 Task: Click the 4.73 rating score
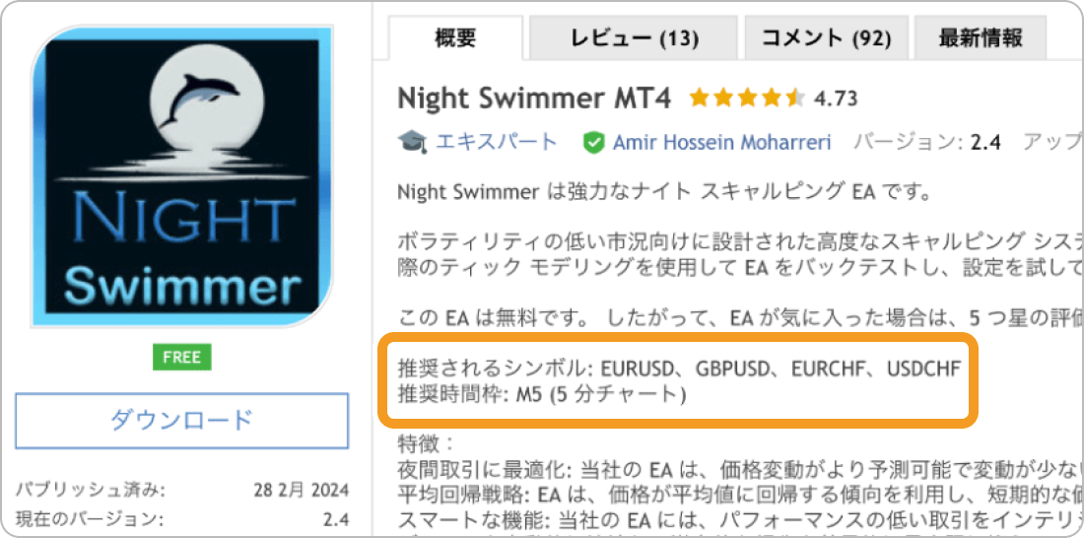(x=838, y=99)
